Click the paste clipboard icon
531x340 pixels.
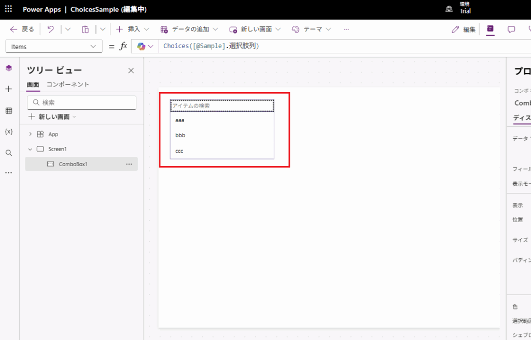tap(86, 29)
